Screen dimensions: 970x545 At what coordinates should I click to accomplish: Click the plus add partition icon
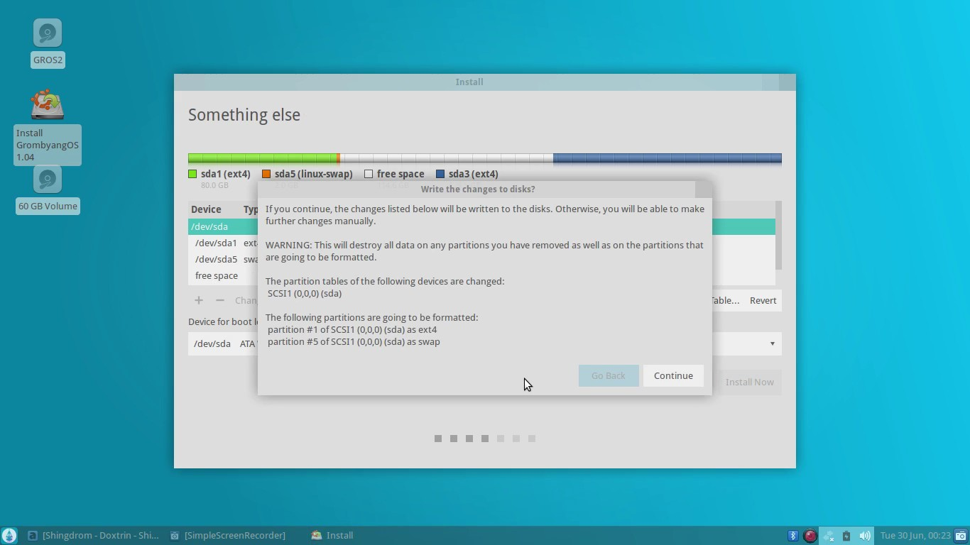(199, 300)
